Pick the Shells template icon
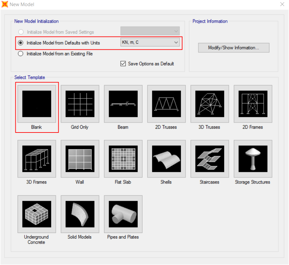Viewport: 289px width, 265px height. pyautogui.click(x=166, y=159)
